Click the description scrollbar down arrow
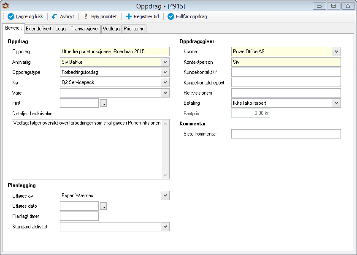 pyautogui.click(x=165, y=175)
